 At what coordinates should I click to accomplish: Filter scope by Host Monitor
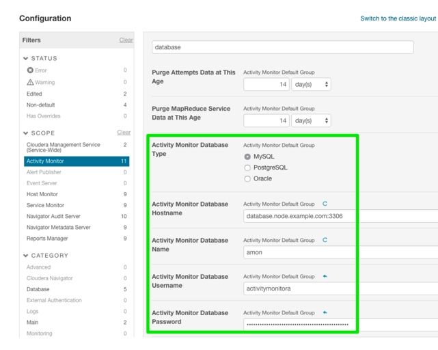pyautogui.click(x=42, y=194)
